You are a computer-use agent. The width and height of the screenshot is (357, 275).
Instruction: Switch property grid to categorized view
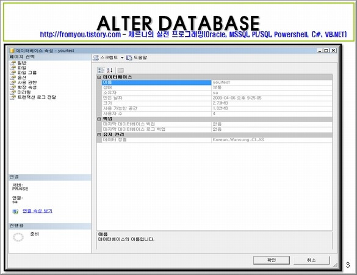click(101, 70)
